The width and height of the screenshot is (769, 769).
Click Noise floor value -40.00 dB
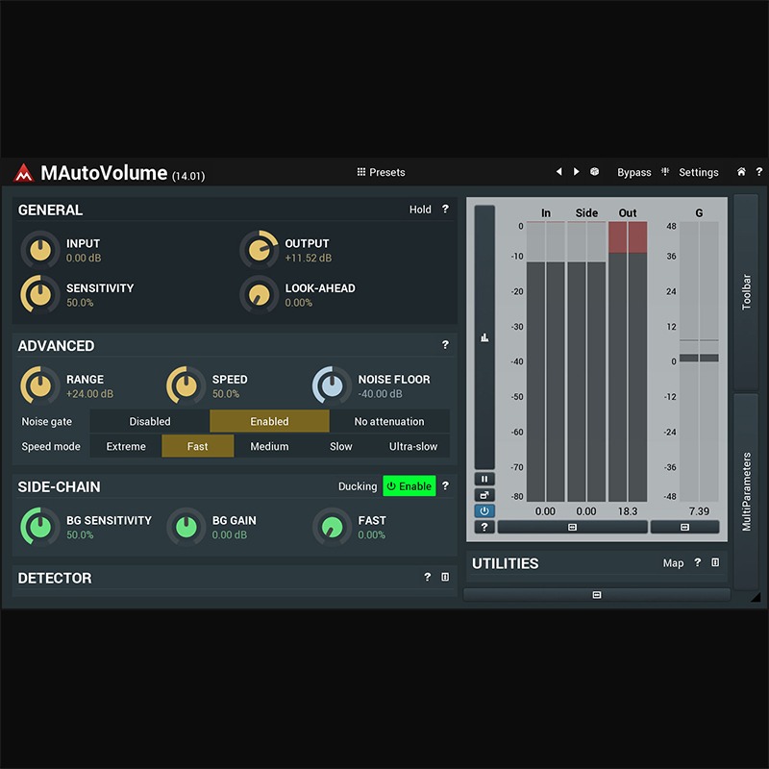coord(380,394)
